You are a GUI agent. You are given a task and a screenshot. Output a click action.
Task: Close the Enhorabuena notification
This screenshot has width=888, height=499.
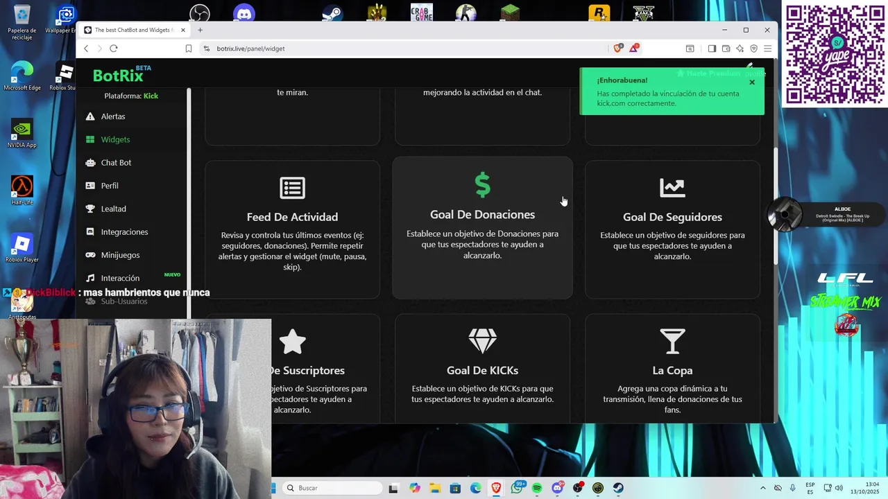[x=751, y=82]
